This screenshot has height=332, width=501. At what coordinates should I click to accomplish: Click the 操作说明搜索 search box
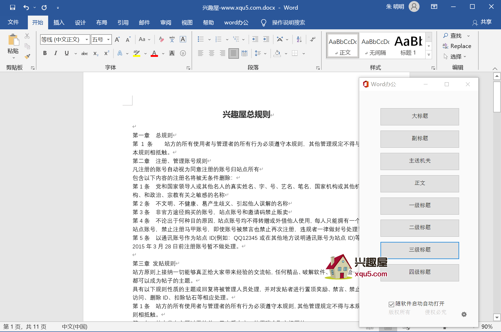coord(288,23)
